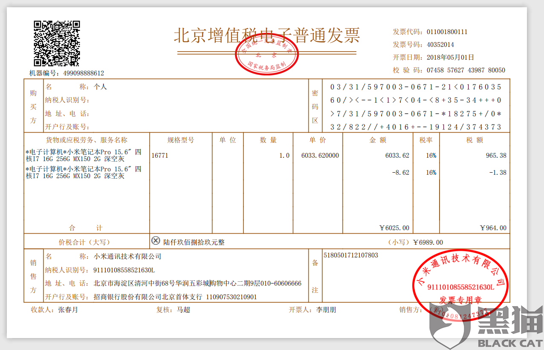Click the invoice number 40352014
Viewport: 544px width, 350px height.
[x=440, y=44]
